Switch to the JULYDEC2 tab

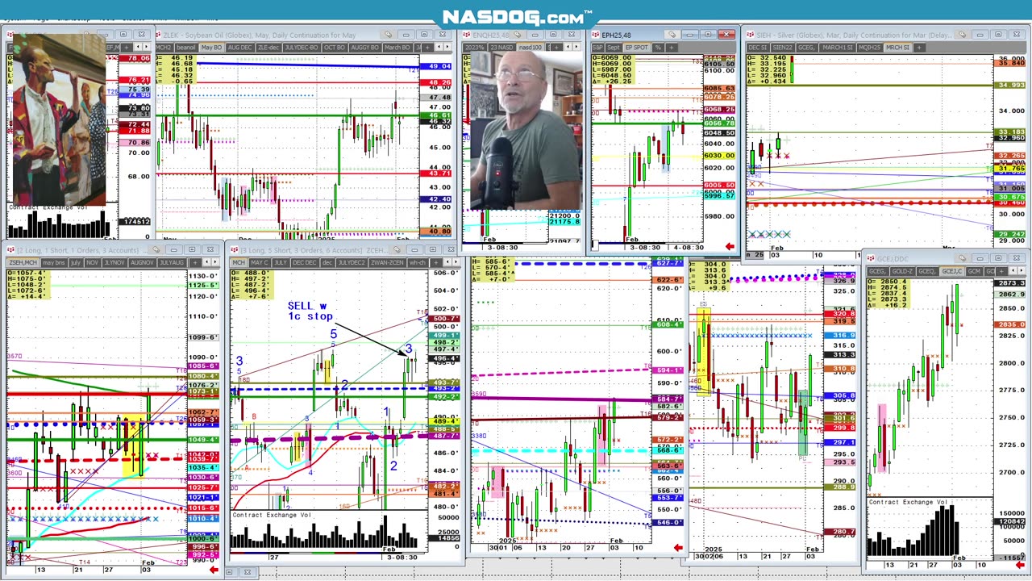point(352,262)
